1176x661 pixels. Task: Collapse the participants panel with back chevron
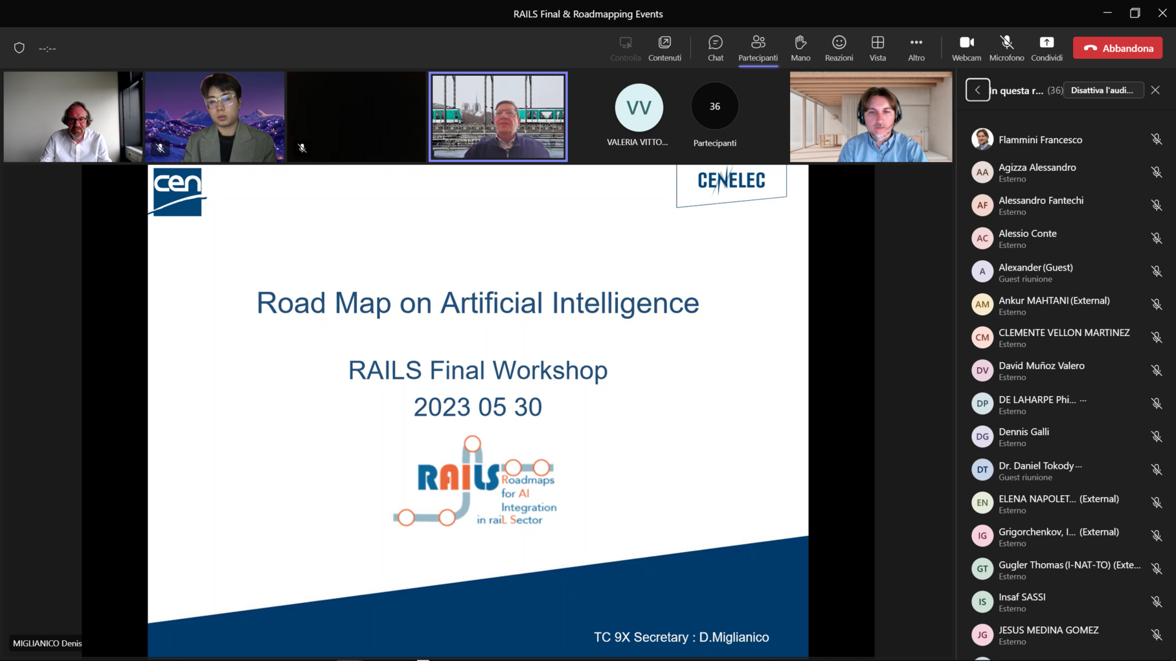tap(977, 89)
